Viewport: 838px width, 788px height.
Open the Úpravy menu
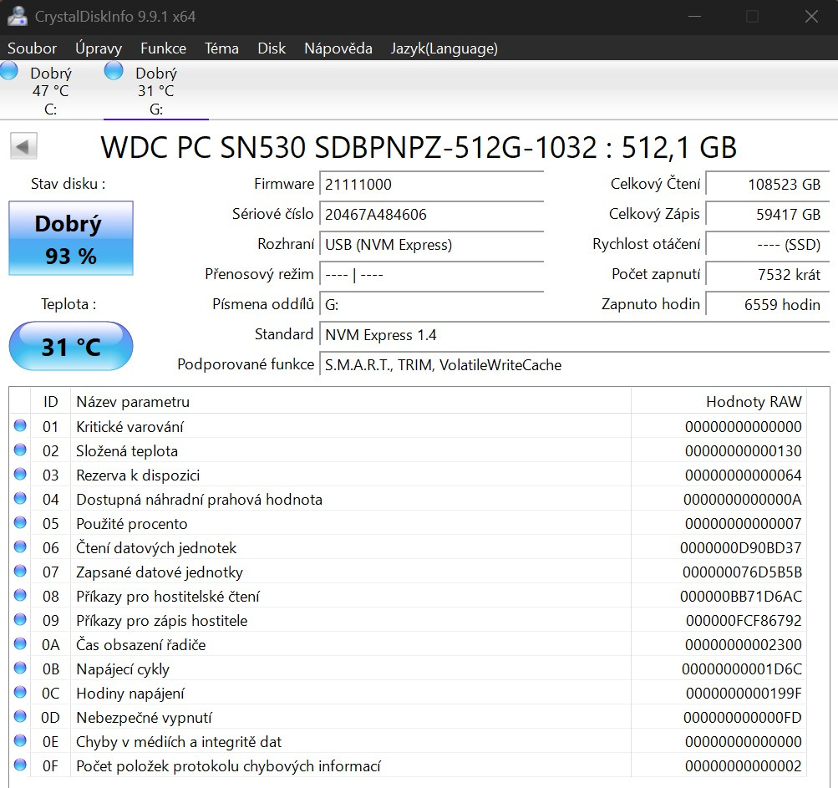point(99,48)
